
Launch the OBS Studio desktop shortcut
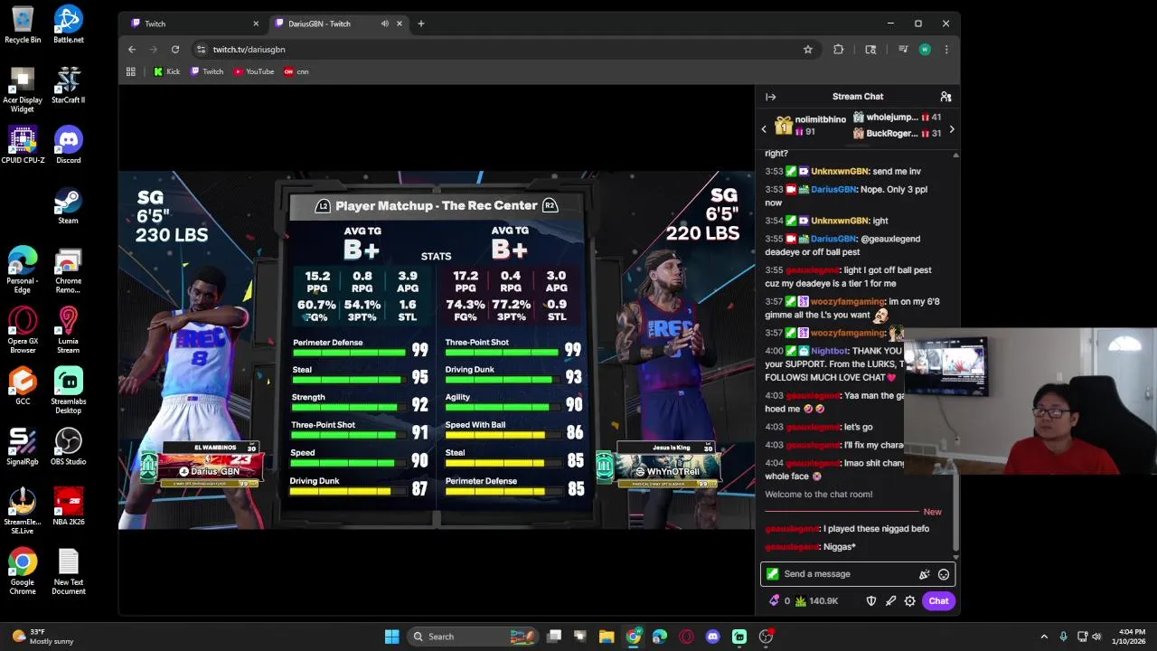pos(69,447)
